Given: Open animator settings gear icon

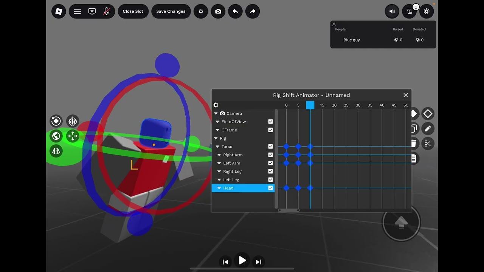Looking at the screenshot, I should 216,105.
